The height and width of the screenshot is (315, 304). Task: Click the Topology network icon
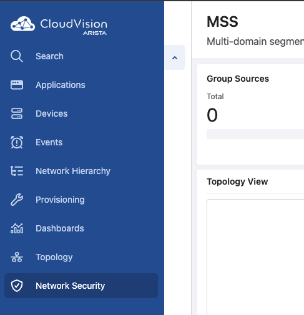click(17, 257)
